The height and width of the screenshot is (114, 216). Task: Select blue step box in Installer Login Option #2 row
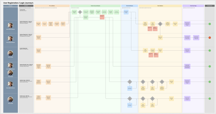click(x=130, y=105)
